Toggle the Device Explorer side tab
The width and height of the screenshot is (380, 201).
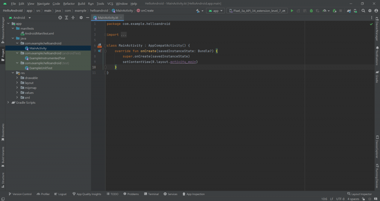pos(377,147)
